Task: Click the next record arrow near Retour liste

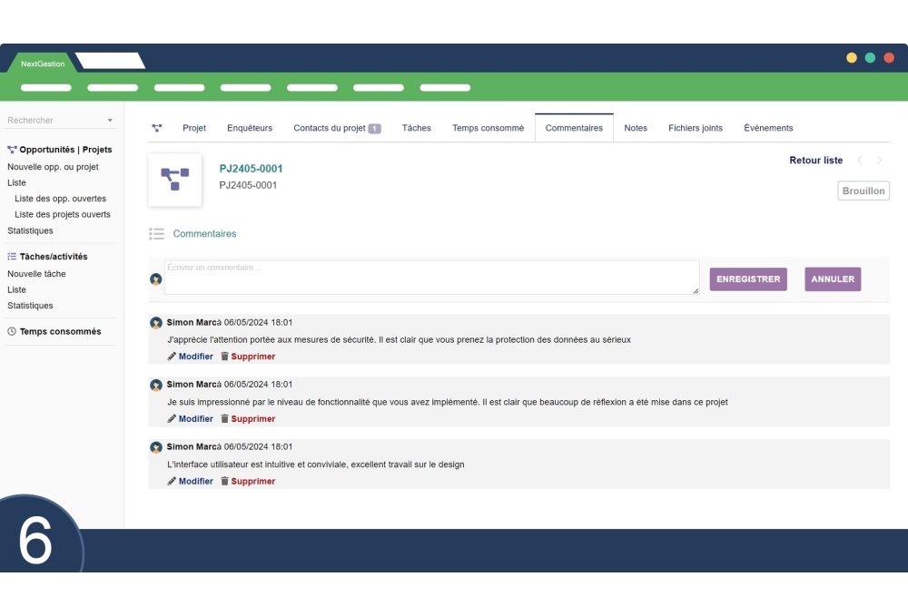Action: pos(879,161)
